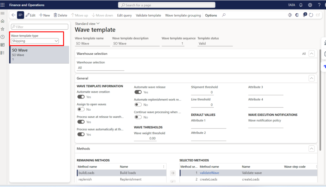Click the Attribute 1 field
The image size is (326, 187).
(x=209, y=126)
